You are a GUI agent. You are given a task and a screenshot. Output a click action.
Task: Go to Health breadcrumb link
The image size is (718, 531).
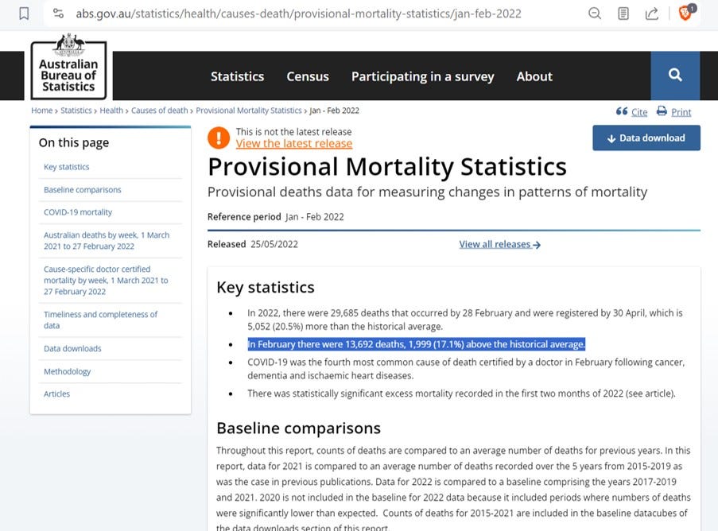point(111,110)
